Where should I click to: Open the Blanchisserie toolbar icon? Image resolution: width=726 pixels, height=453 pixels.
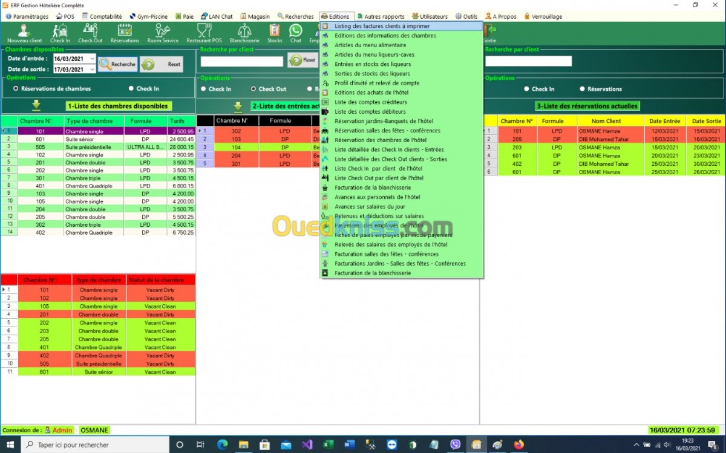click(244, 33)
